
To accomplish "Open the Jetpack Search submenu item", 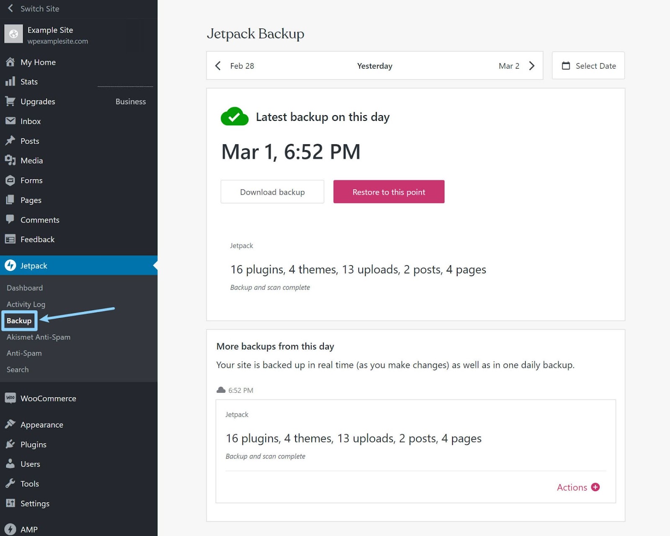I will point(18,369).
